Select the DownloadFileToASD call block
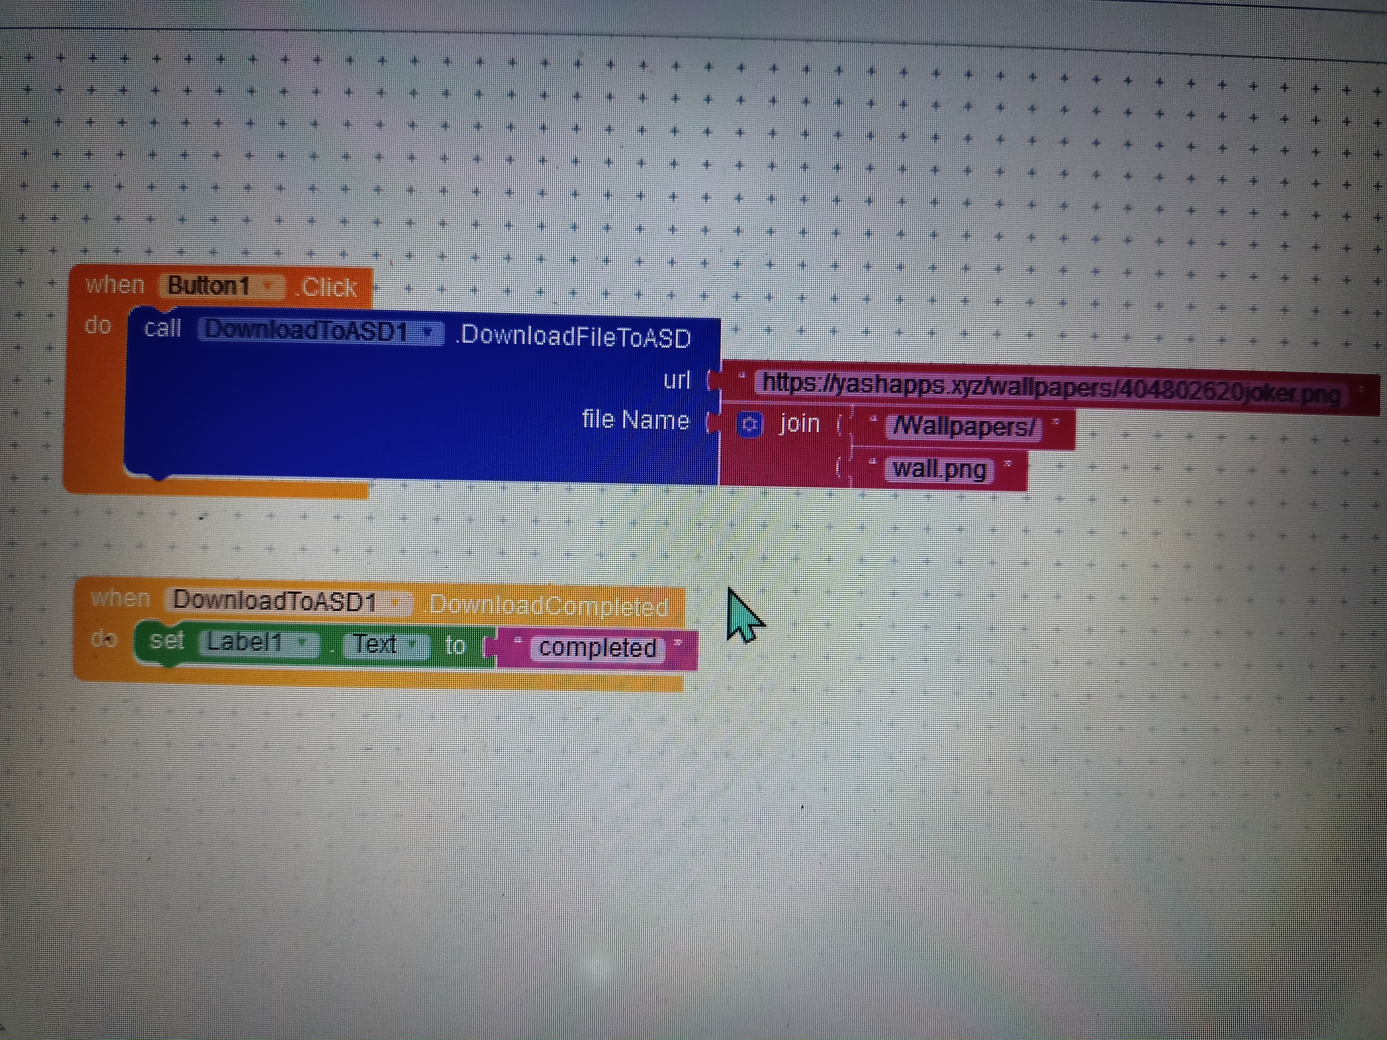 (x=574, y=337)
